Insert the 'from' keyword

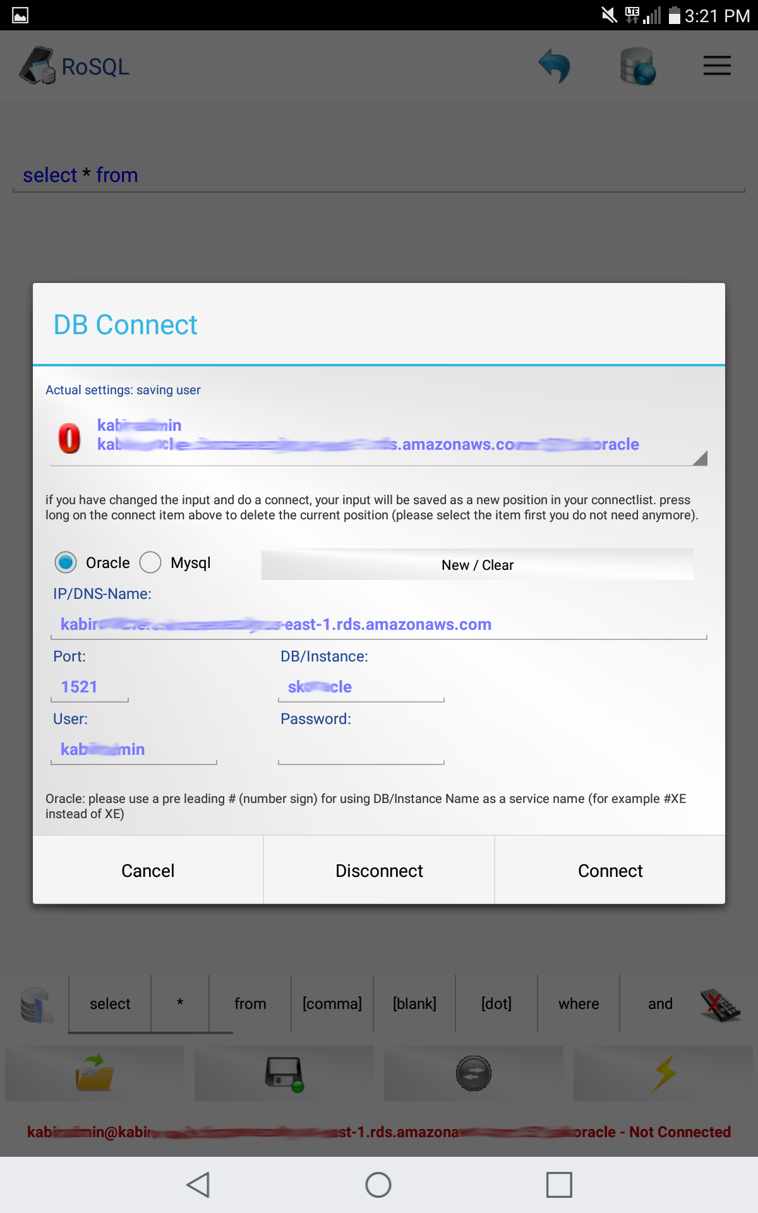click(250, 1003)
